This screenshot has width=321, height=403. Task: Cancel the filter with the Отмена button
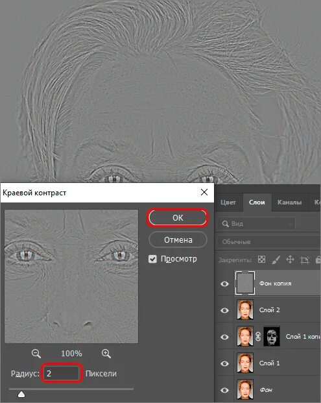point(178,240)
